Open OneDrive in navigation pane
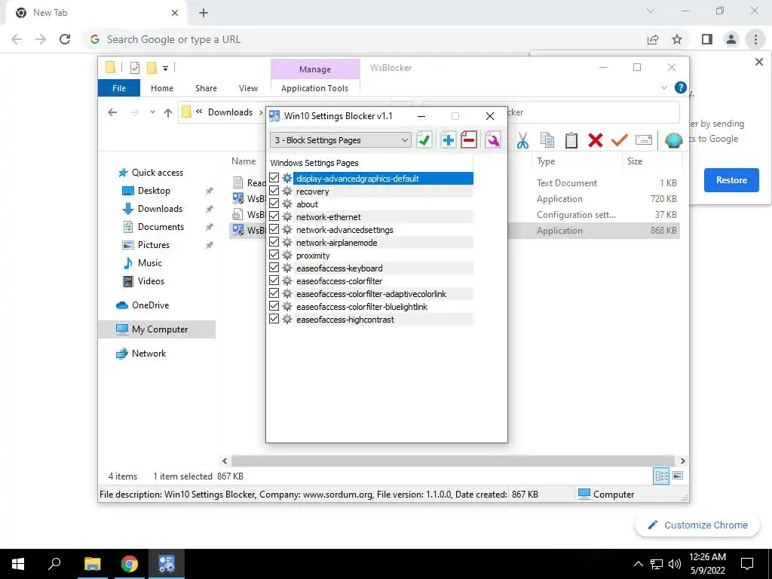772x579 pixels. [150, 305]
